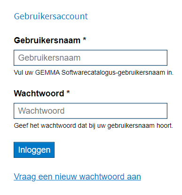Focus the Wachtwoord input field

[x=90, y=111]
